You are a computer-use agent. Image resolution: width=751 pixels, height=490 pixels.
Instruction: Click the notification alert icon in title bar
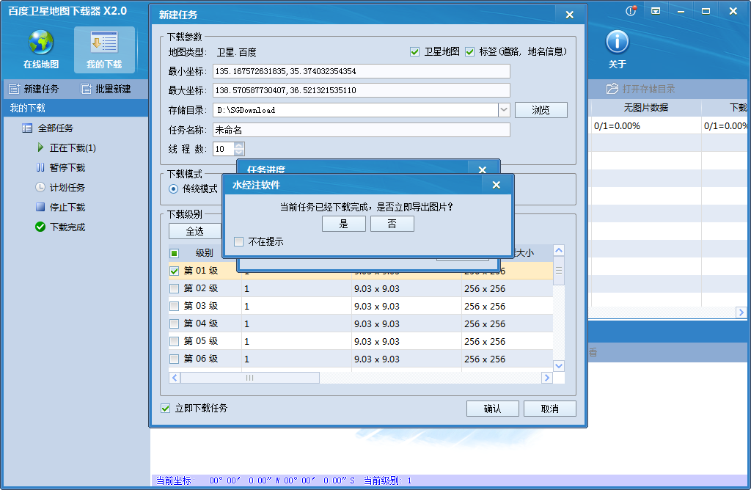631,10
